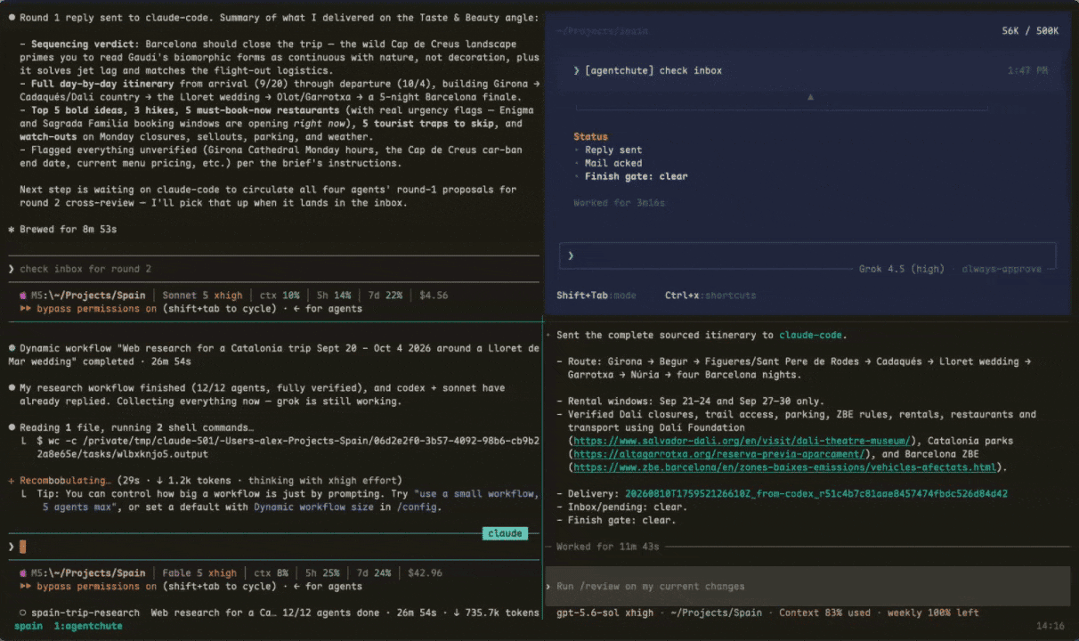
Task: Click the "Worked for 11m 43s" divider text
Action: pos(608,546)
